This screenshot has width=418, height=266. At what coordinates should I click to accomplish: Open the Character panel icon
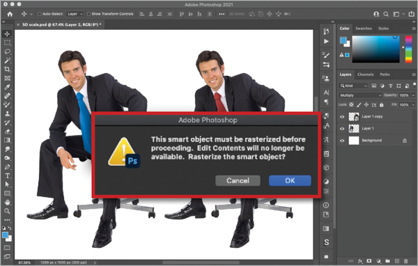326,93
